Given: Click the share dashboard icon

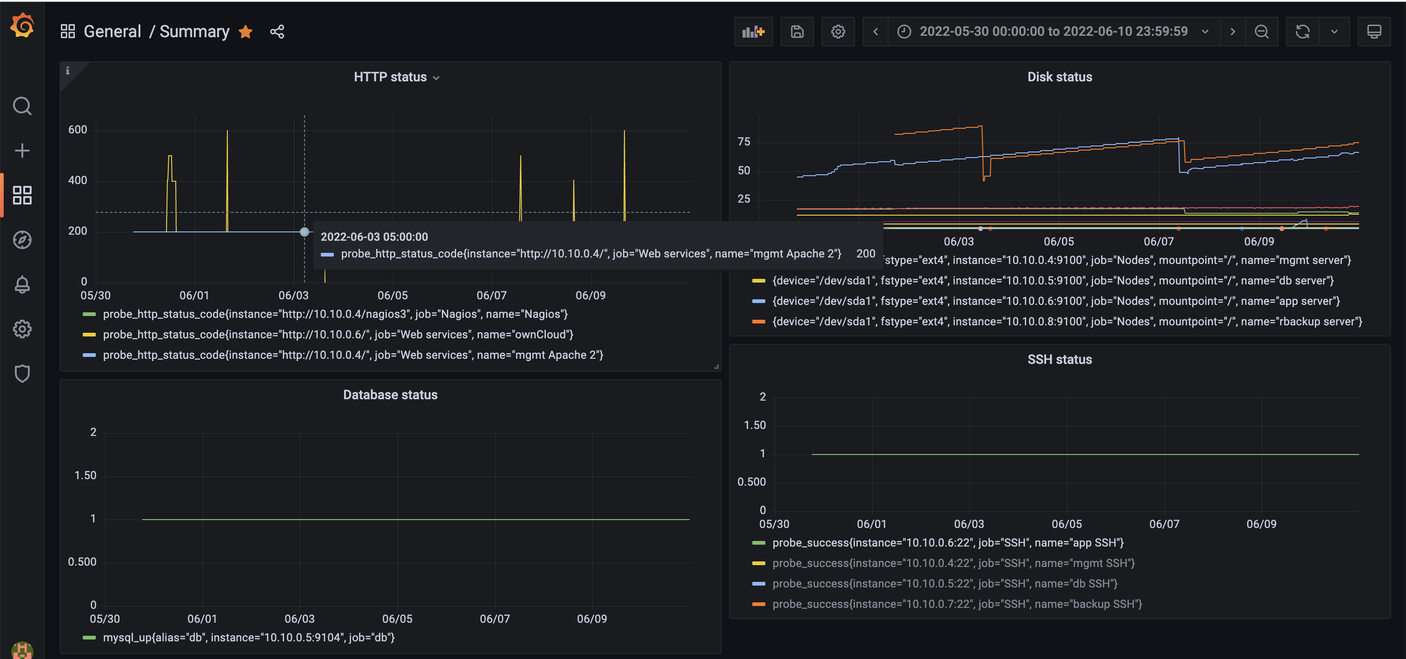Looking at the screenshot, I should pos(277,32).
